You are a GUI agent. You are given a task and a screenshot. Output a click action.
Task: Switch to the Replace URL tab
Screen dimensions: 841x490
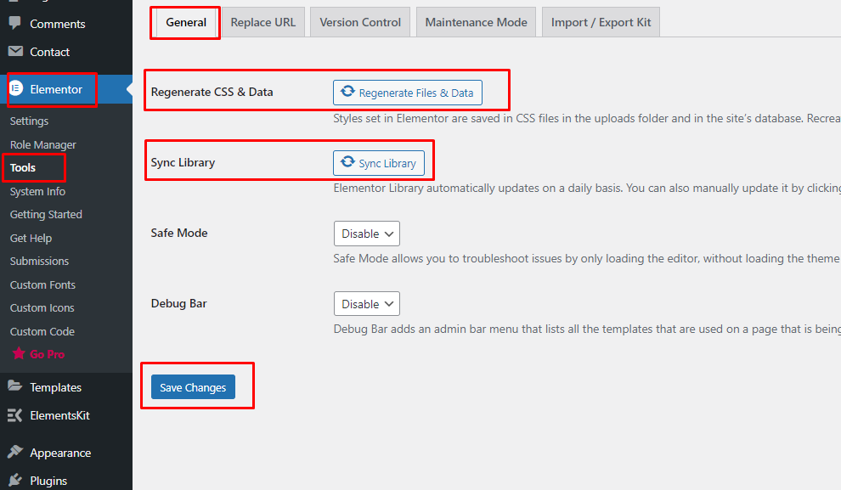262,23
